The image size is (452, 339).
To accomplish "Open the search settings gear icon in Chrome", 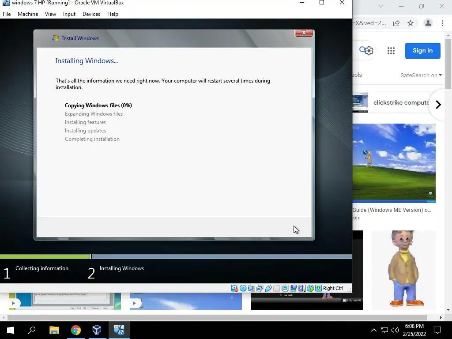I will coord(369,51).
